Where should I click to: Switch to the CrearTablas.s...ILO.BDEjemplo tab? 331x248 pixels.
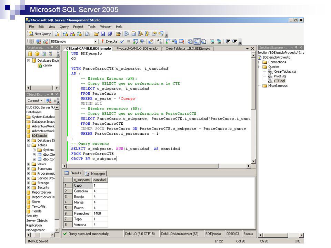tap(188, 49)
